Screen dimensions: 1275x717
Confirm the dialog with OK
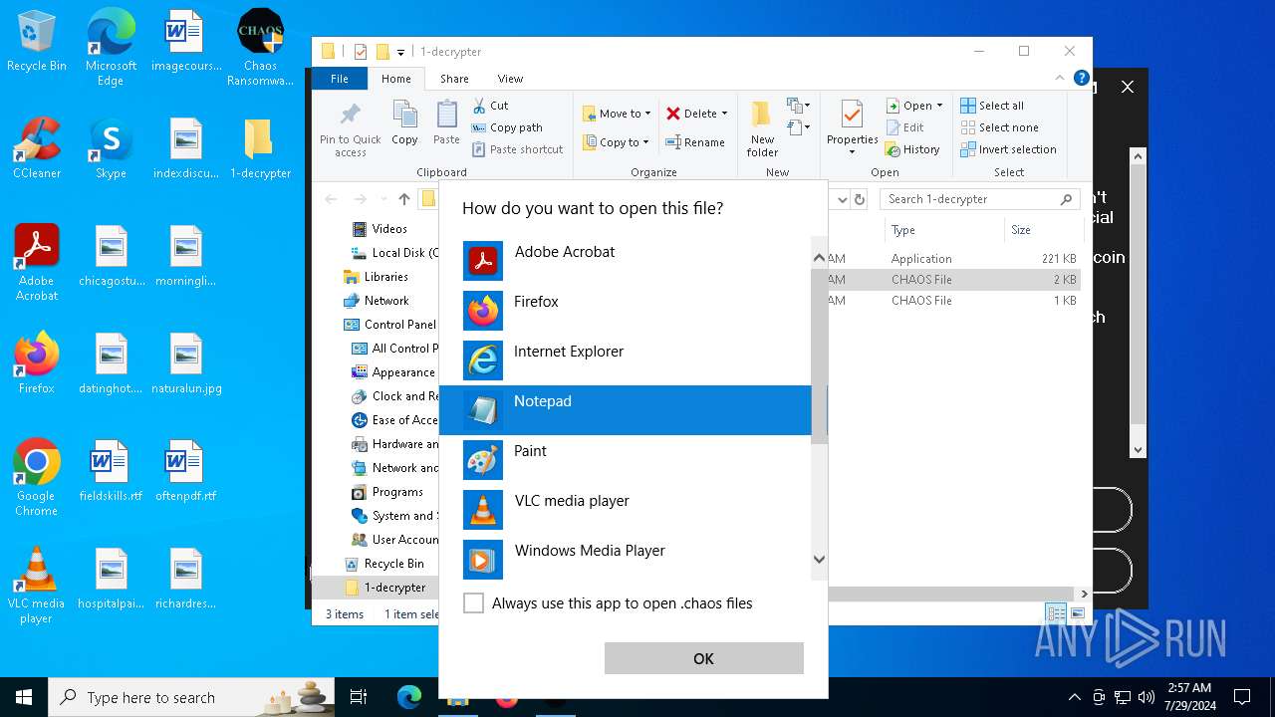703,658
